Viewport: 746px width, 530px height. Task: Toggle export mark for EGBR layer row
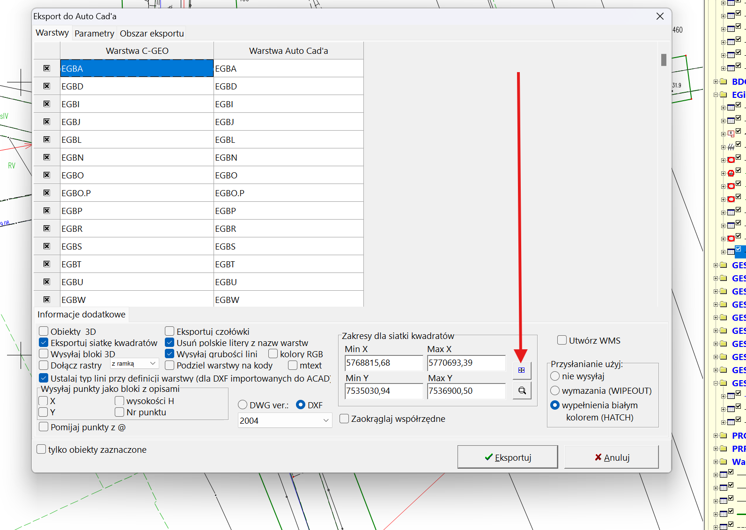[x=47, y=228]
